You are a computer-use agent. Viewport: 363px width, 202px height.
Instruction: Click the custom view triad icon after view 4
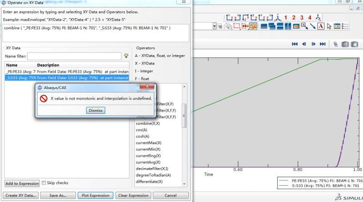(319, 18)
